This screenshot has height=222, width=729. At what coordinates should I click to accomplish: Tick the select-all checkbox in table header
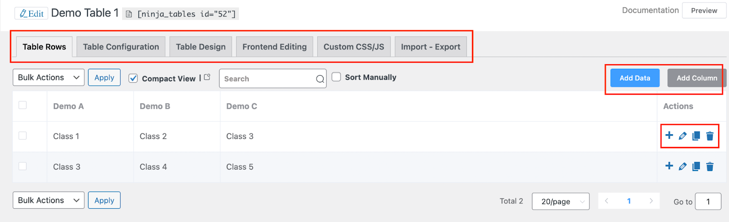[22, 105]
